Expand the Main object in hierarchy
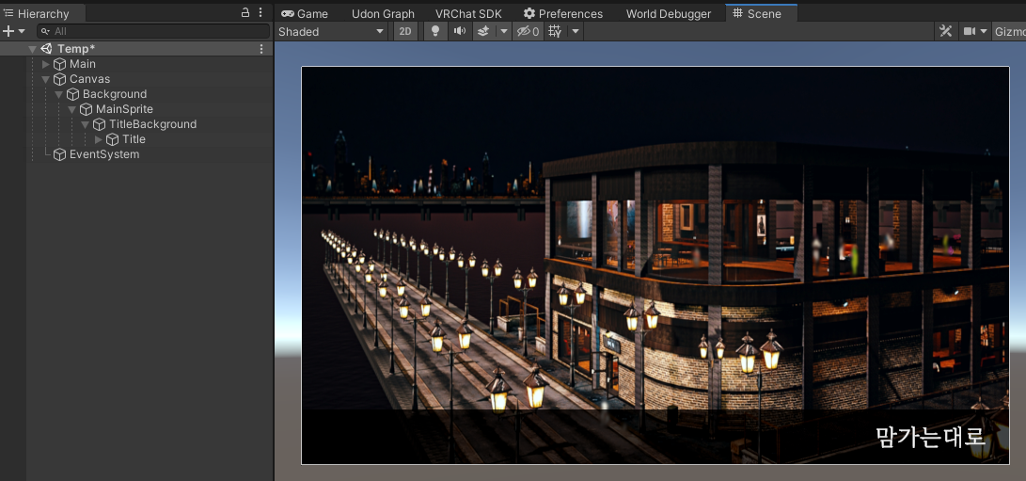The height and width of the screenshot is (481, 1026). (x=46, y=64)
